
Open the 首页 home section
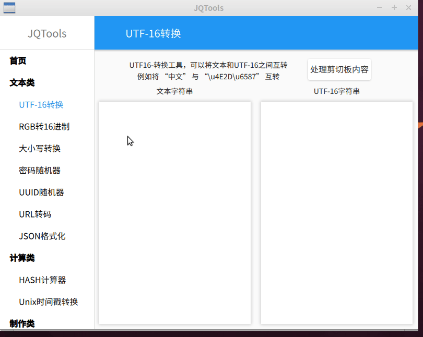click(18, 61)
